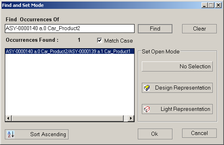Close the Find and Set Mode dialog
Image resolution: width=224 pixels, height=145 pixels.
coord(218,5)
